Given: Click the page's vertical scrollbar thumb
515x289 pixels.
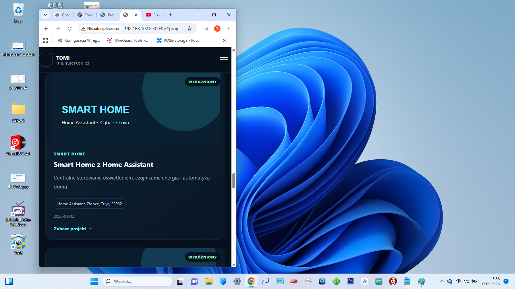Looking at the screenshot, I should pos(234,181).
